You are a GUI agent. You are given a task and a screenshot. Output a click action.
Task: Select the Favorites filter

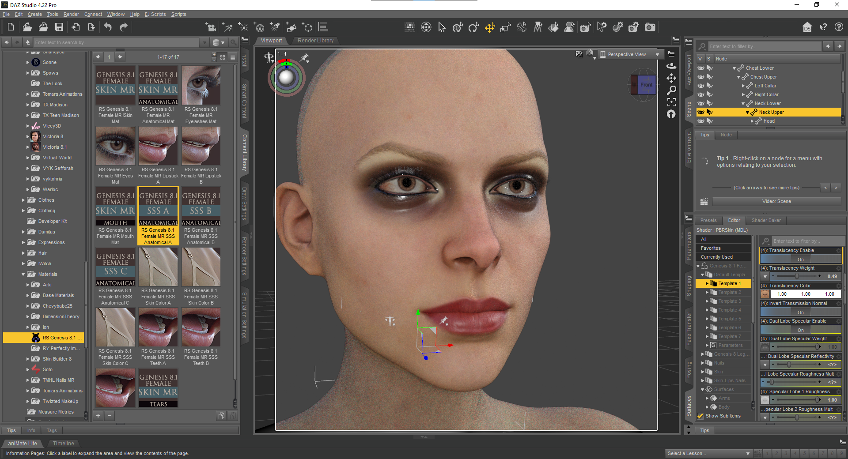click(x=723, y=248)
